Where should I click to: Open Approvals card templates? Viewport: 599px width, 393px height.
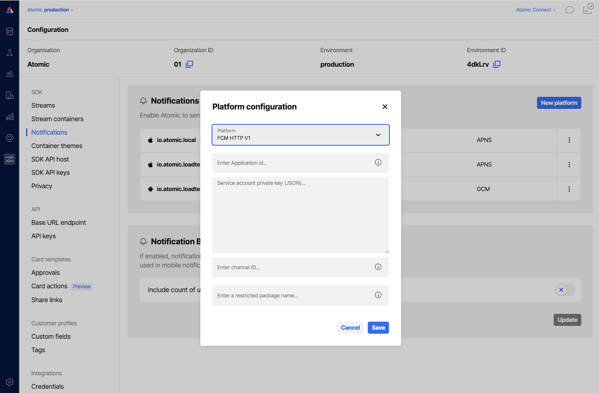[x=46, y=273]
